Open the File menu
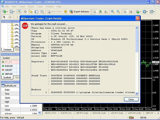The width and height of the screenshot is (160, 120). [x=7, y=7]
